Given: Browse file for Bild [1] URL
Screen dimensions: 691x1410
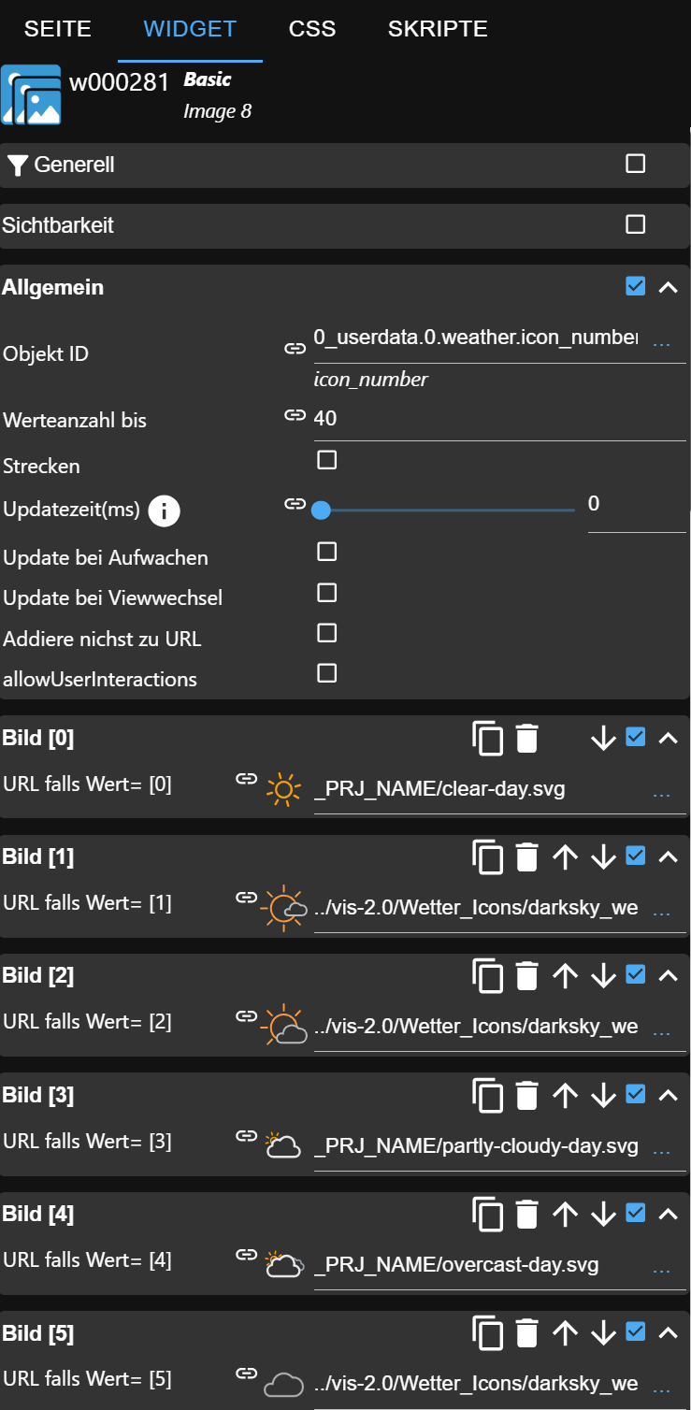Looking at the screenshot, I should tap(661, 911).
